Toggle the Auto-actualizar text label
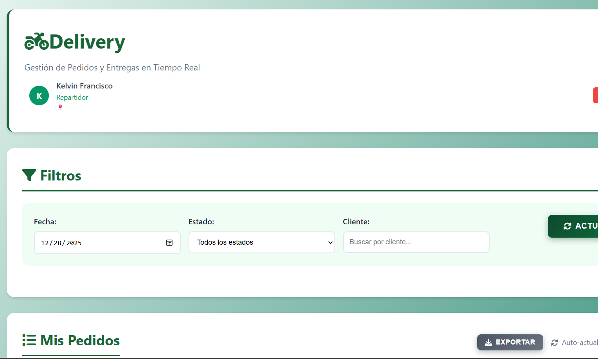Image resolution: width=598 pixels, height=359 pixels. 580,343
